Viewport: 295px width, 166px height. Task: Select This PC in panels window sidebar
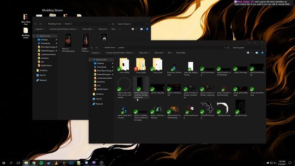(99, 99)
